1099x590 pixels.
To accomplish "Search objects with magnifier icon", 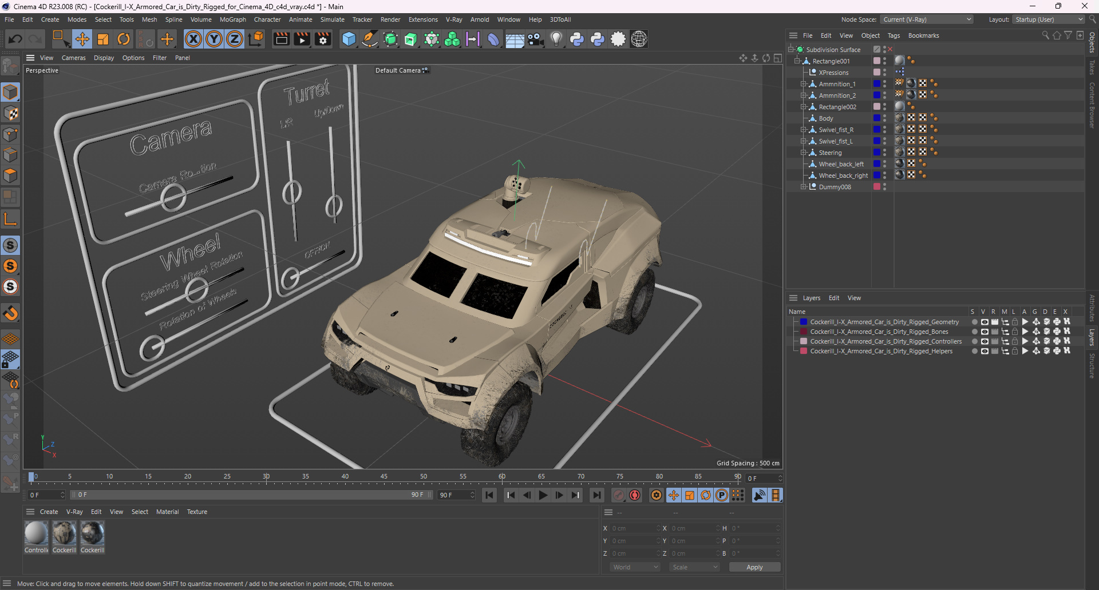I will click(x=1045, y=35).
